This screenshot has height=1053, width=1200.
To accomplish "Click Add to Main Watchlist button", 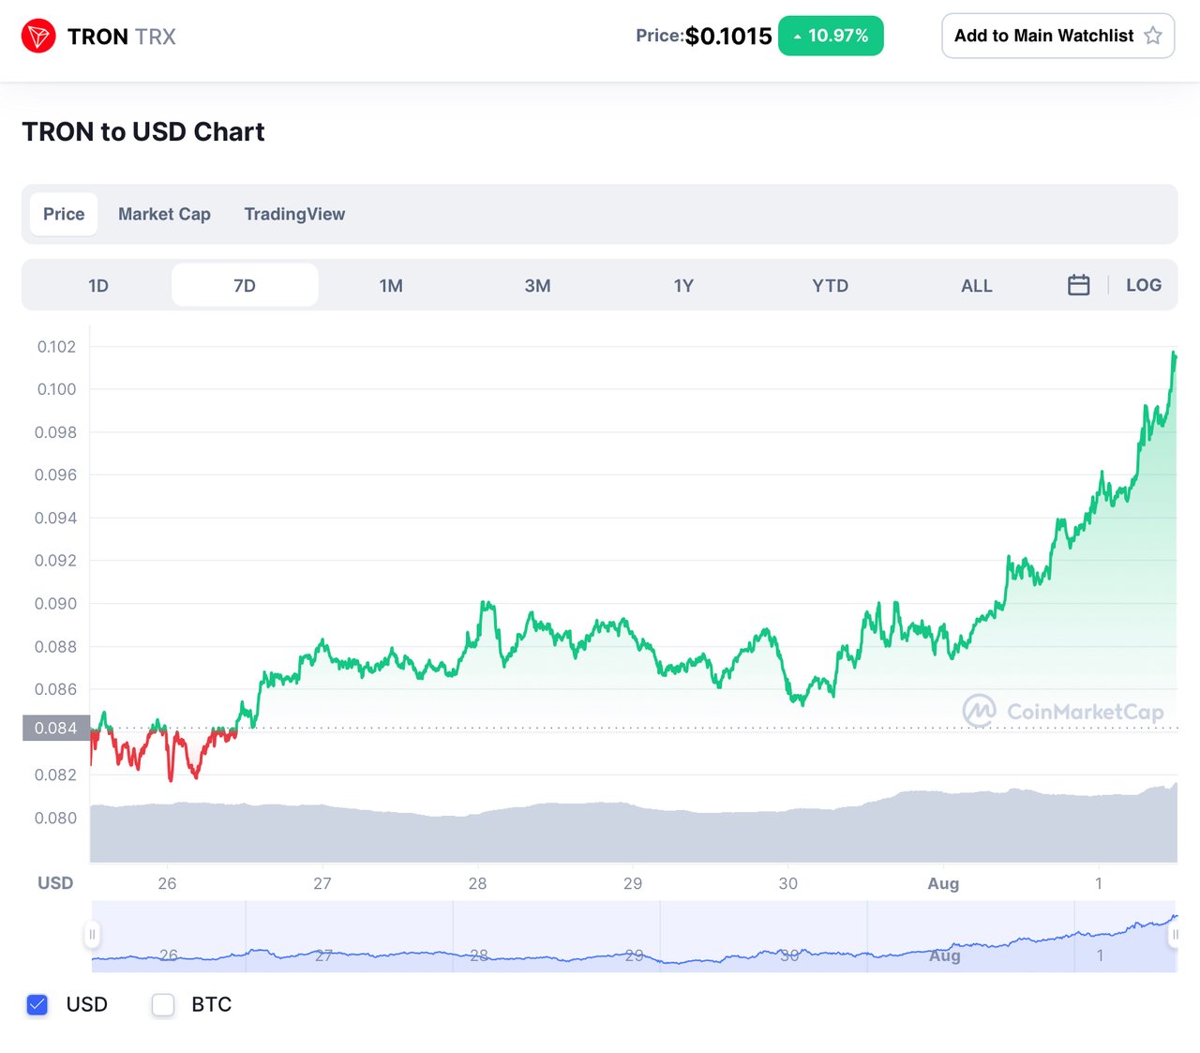I will [x=1057, y=36].
